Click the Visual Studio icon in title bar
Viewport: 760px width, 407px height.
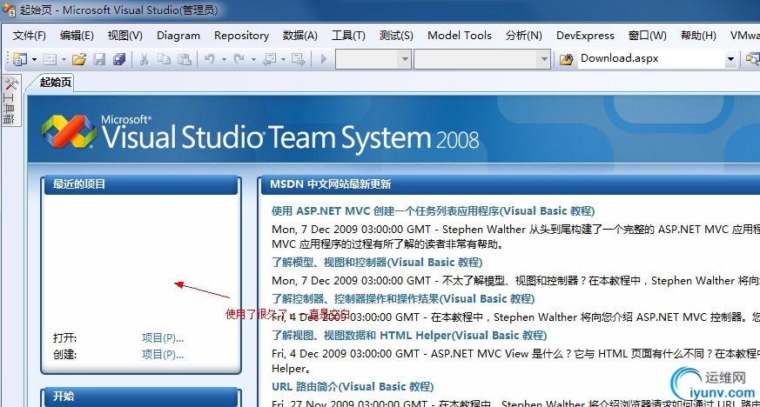[x=8, y=10]
